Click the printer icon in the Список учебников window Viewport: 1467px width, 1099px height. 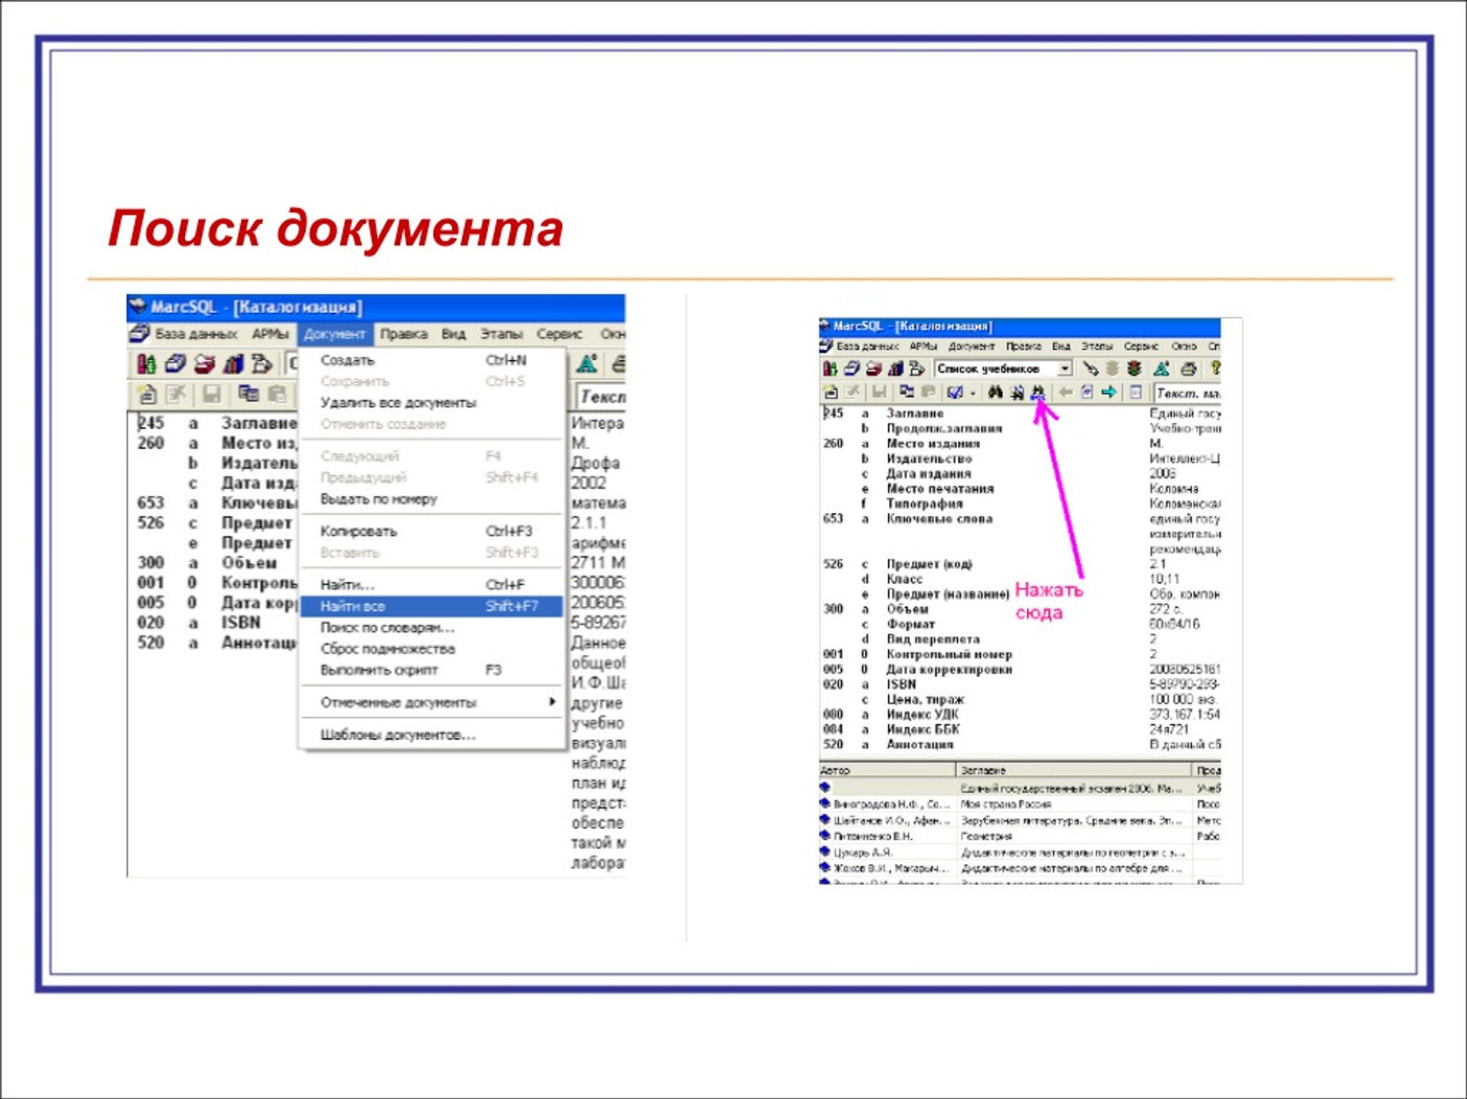[1189, 369]
